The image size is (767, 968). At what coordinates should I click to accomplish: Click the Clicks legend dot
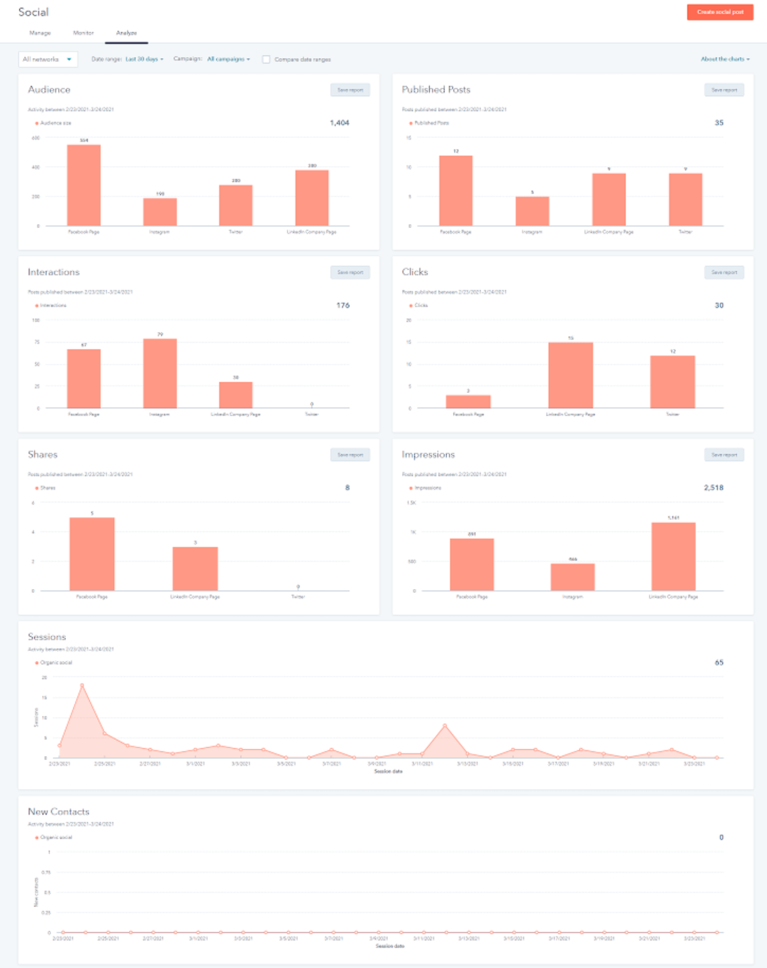(x=410, y=305)
